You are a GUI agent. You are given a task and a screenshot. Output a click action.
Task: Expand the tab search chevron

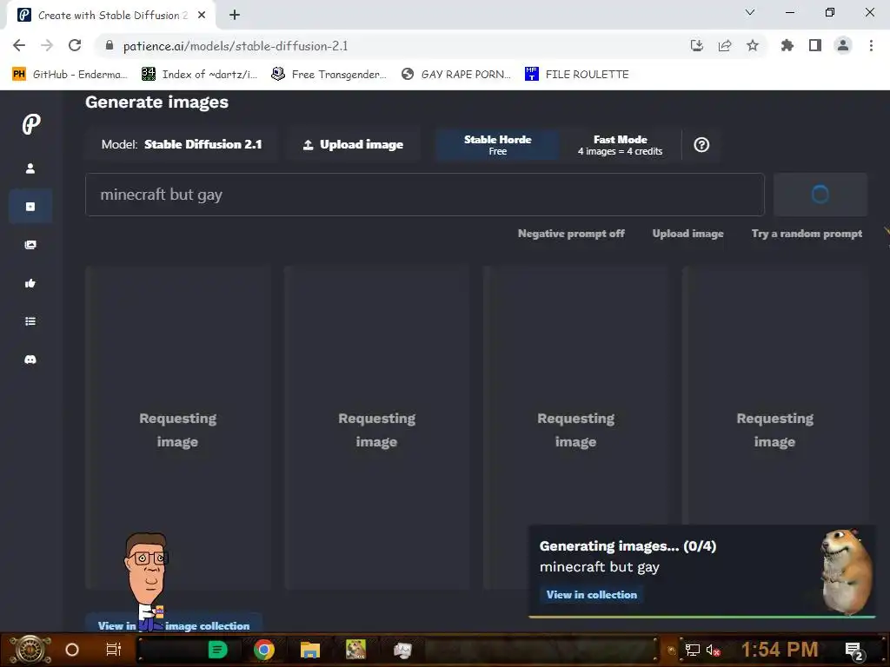click(750, 12)
